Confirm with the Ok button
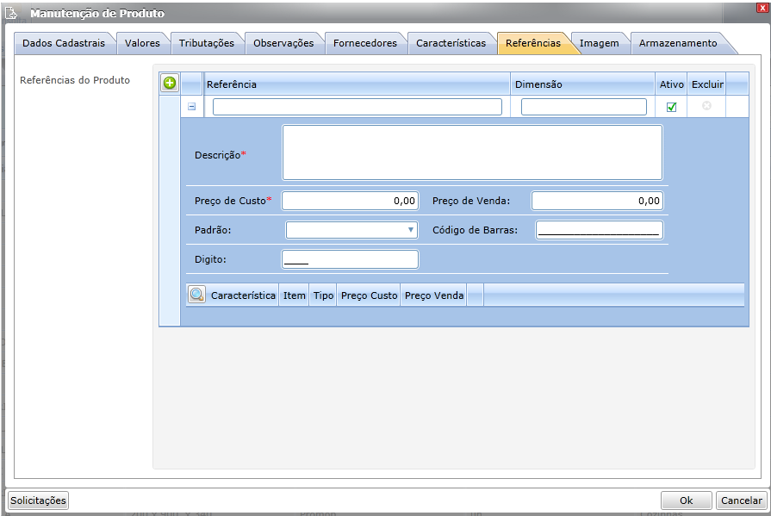Screen dimensions: 771x516 686,500
